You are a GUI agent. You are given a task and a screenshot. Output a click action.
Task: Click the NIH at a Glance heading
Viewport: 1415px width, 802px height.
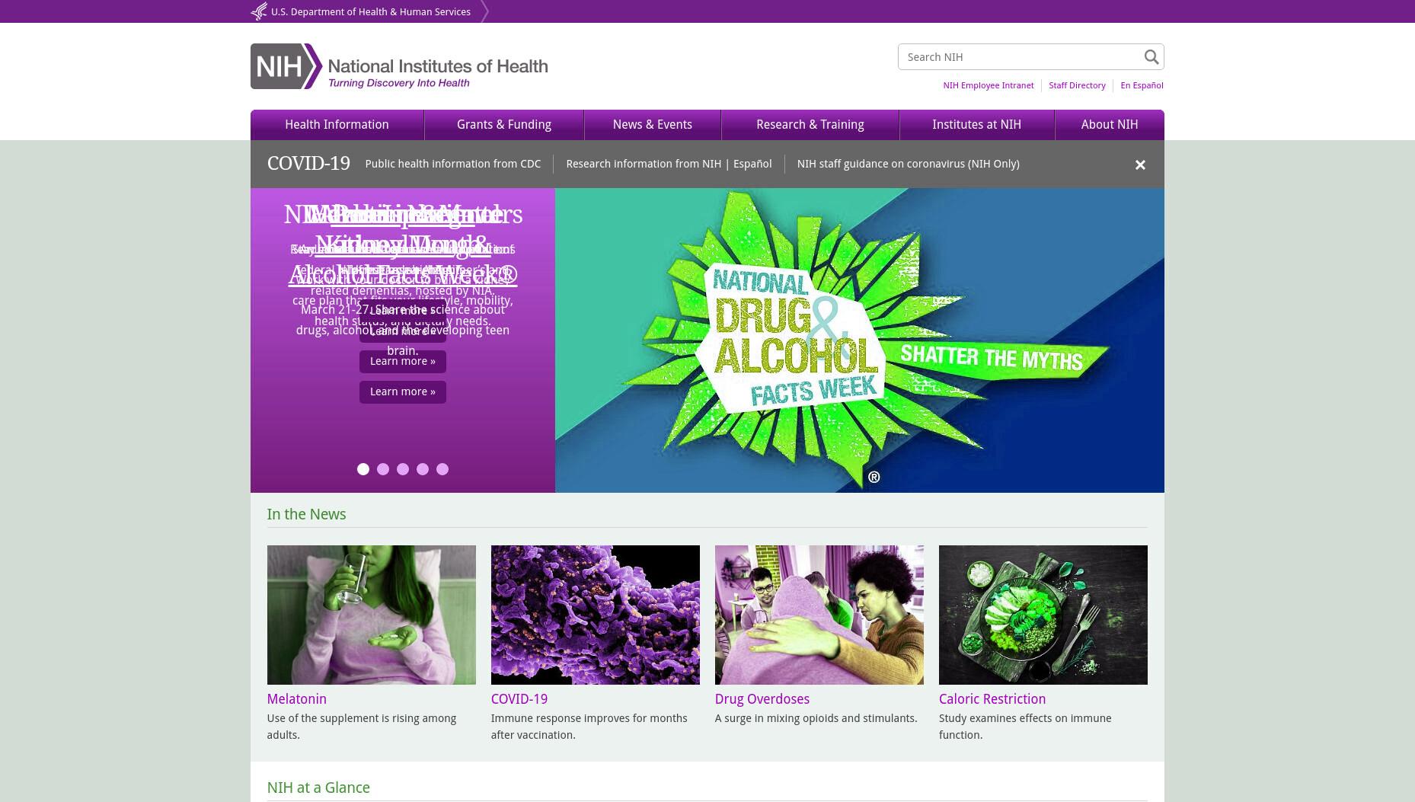click(318, 788)
